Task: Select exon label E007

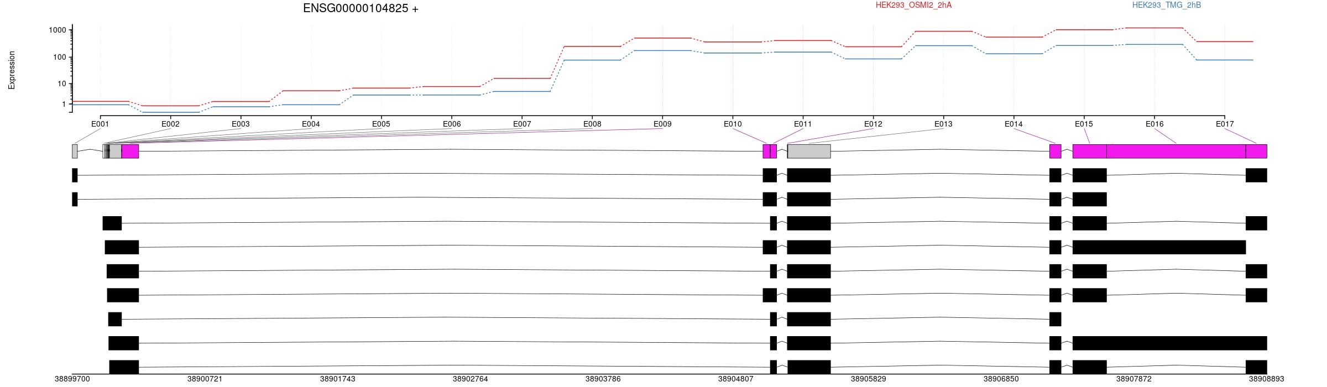Action: [522, 124]
